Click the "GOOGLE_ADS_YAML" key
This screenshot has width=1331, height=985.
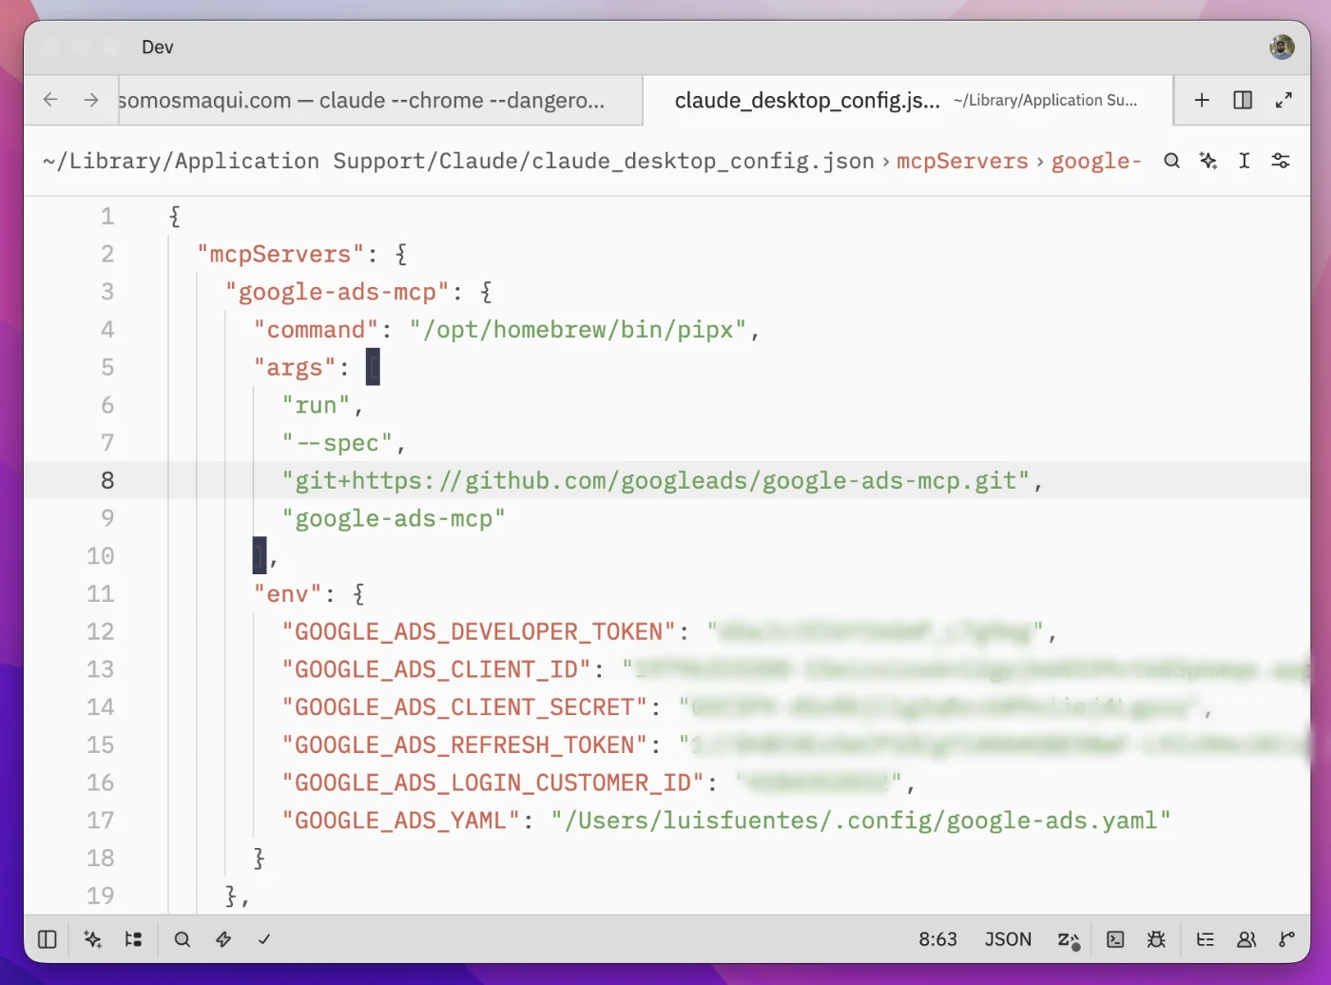(x=401, y=821)
